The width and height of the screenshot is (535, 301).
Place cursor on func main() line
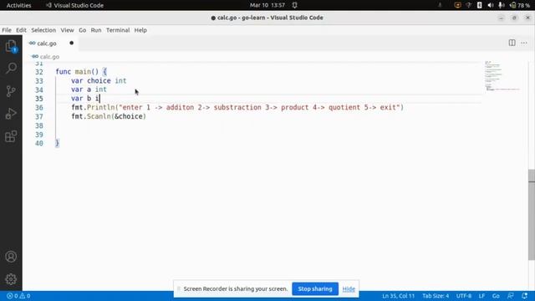(x=81, y=72)
